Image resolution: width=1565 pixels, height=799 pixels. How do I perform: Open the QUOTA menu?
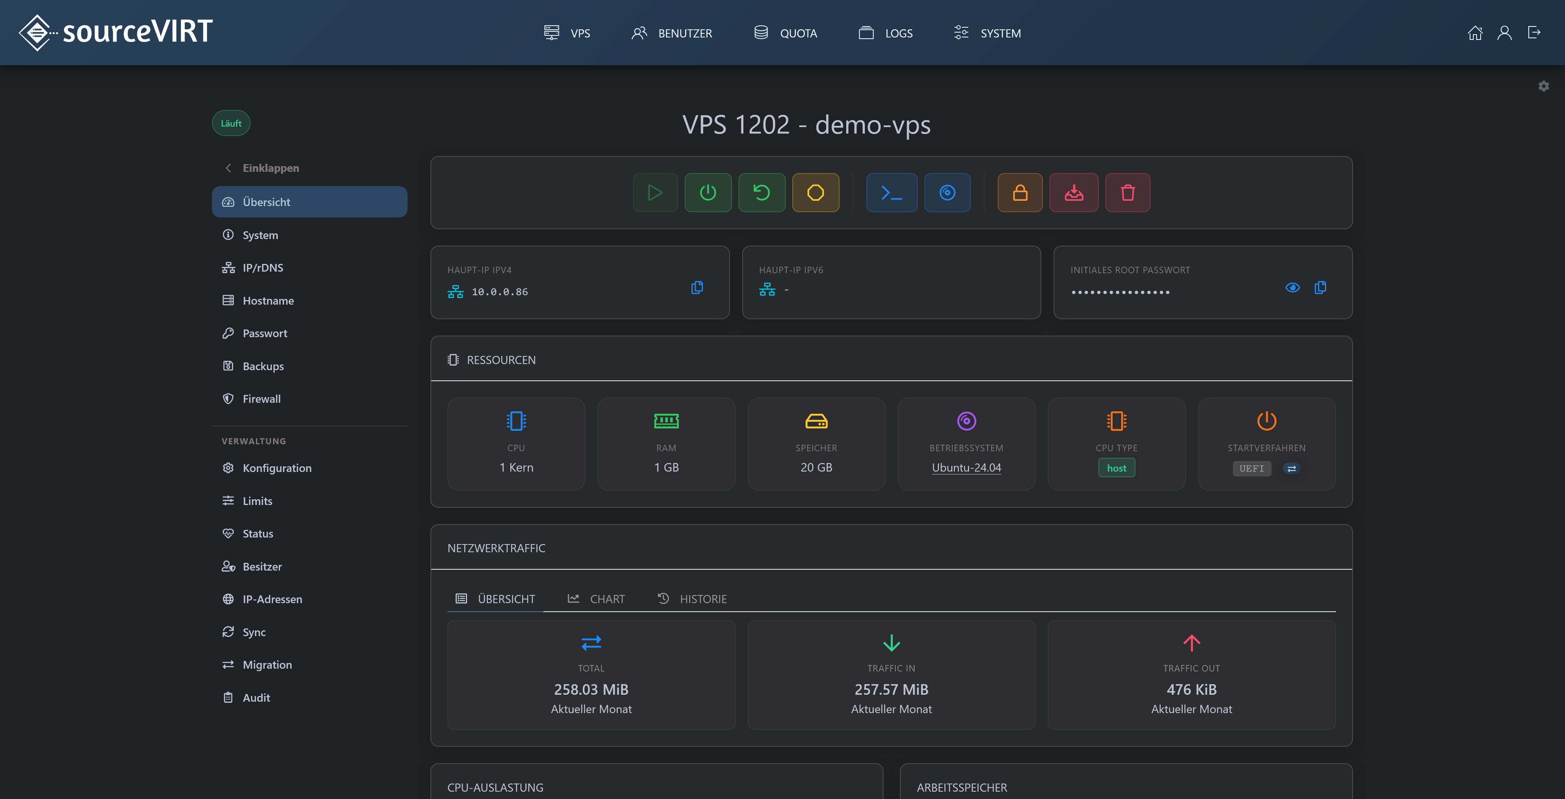click(785, 33)
